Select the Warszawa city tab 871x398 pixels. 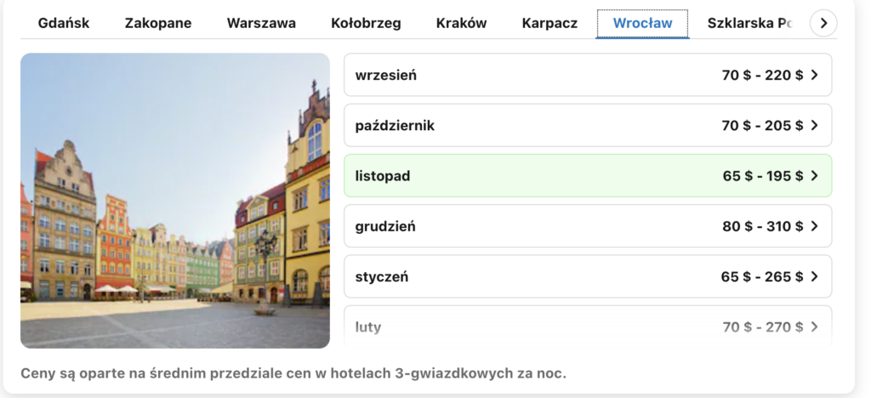pyautogui.click(x=261, y=24)
